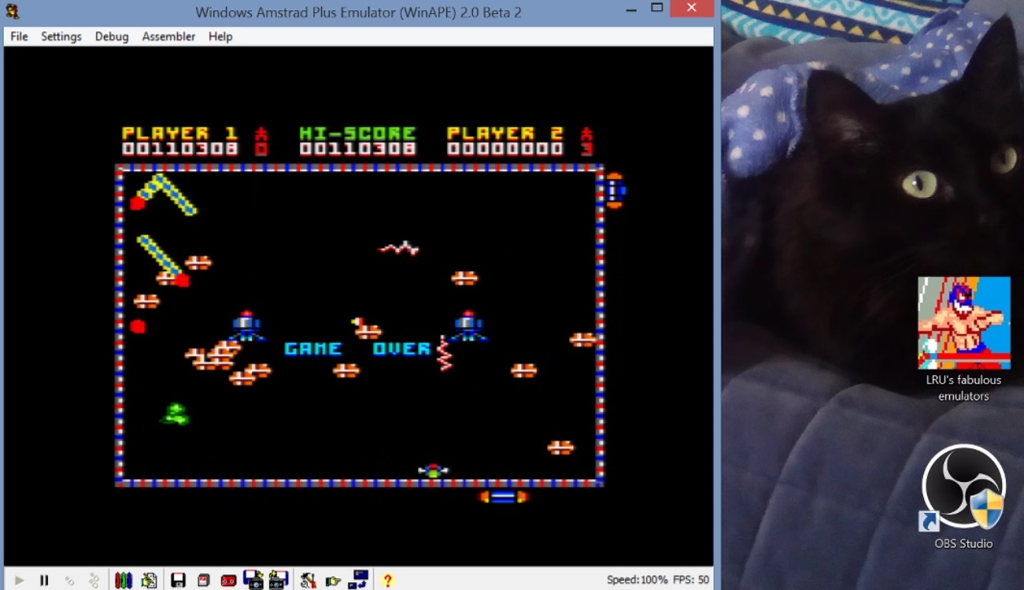Expand the Debug menu

point(112,36)
